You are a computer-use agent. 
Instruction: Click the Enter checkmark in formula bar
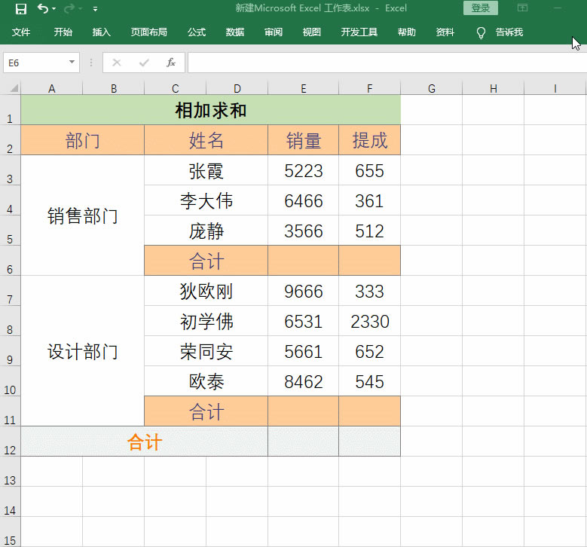144,63
